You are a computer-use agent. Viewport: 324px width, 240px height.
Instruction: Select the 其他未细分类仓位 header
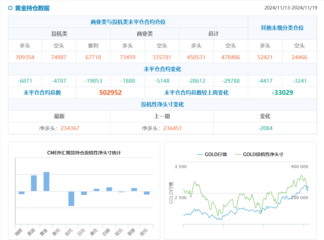point(282,28)
